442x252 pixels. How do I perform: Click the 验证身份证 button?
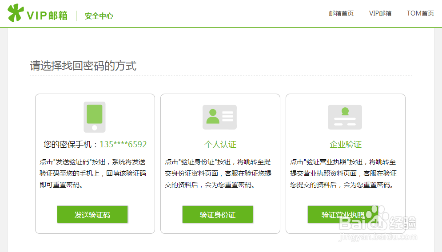click(x=217, y=215)
